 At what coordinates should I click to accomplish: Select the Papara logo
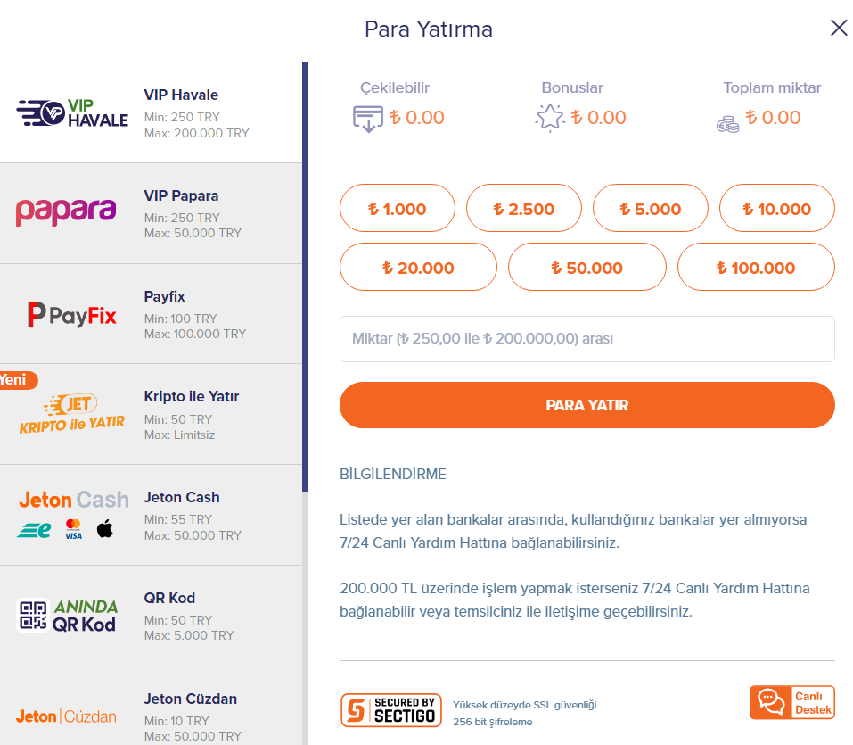click(x=66, y=211)
